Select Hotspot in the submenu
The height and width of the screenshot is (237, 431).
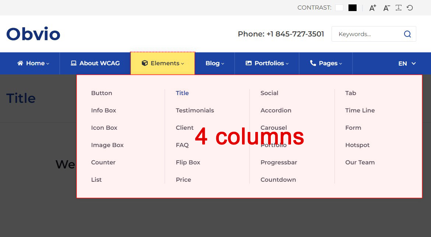(357, 145)
